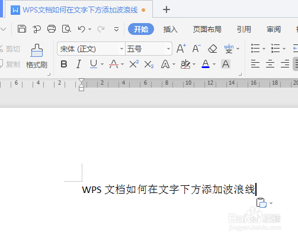298x238 pixels.
Task: Click the 剪切 (Cut) button
Action: (x=10, y=49)
